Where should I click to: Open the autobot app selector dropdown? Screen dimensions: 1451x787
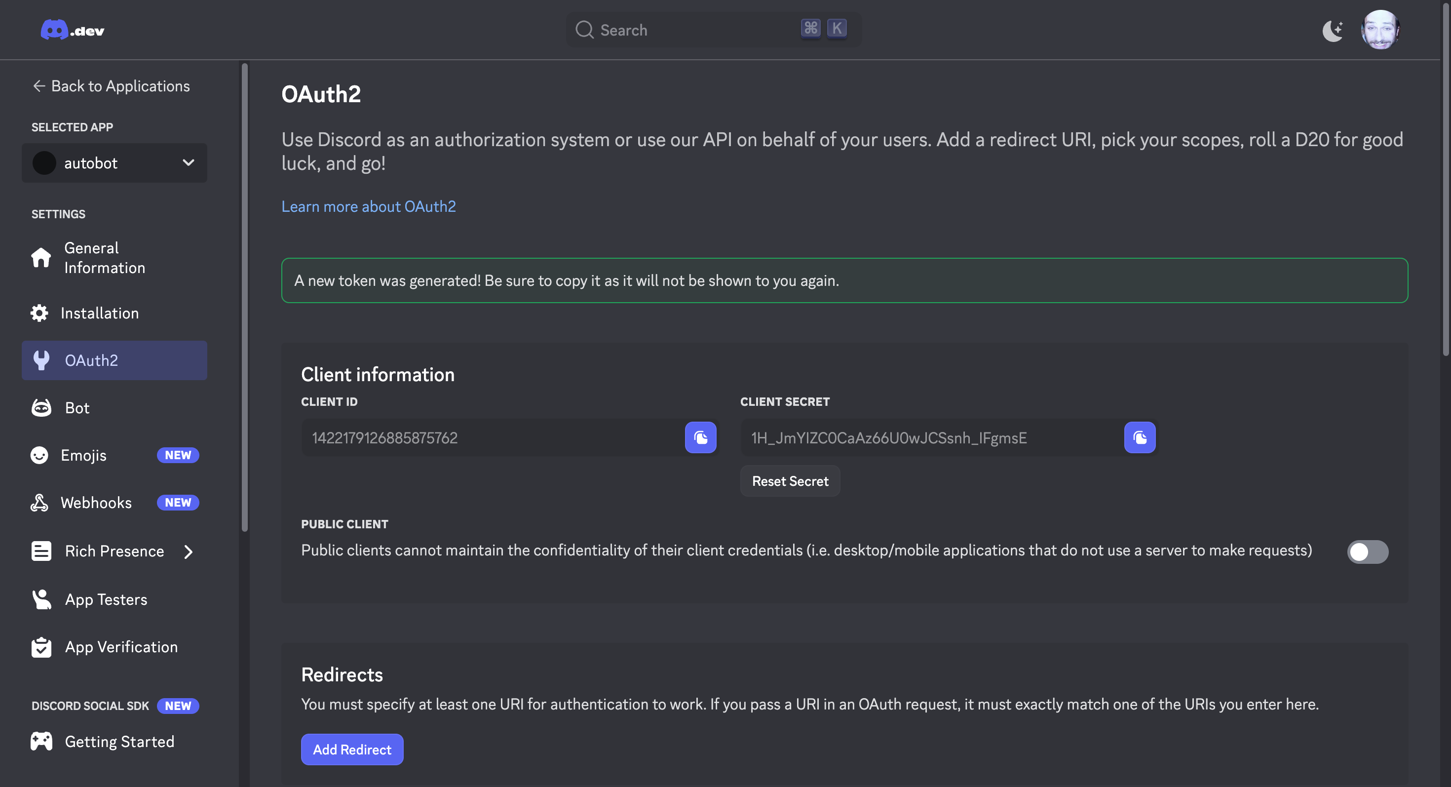115,163
